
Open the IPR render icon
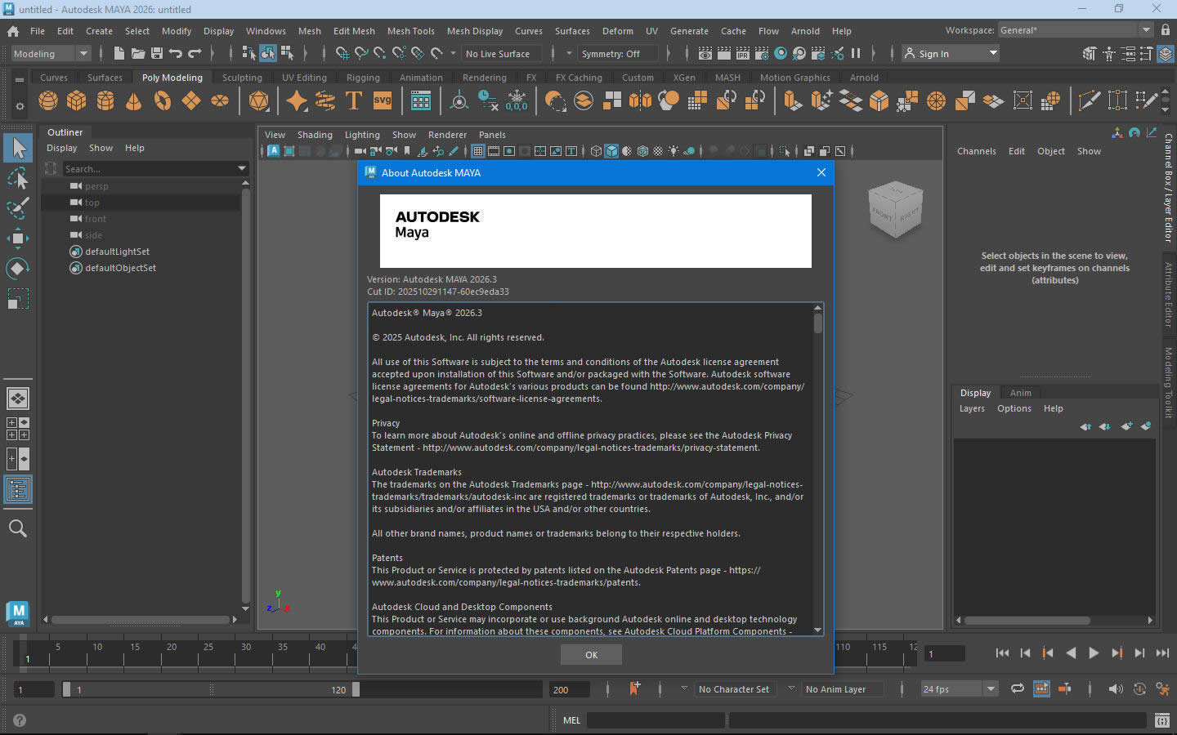tap(742, 54)
